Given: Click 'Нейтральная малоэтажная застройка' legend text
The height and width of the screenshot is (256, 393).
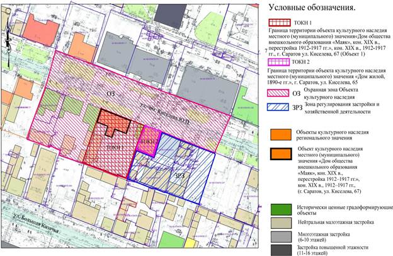Looking at the screenshot, I should click(336, 223).
